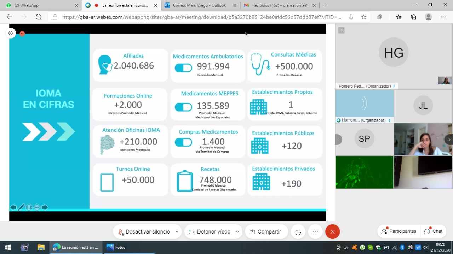The image size is (453, 254).
Task: Show previous participants with left chevron
Action: click(338, 140)
